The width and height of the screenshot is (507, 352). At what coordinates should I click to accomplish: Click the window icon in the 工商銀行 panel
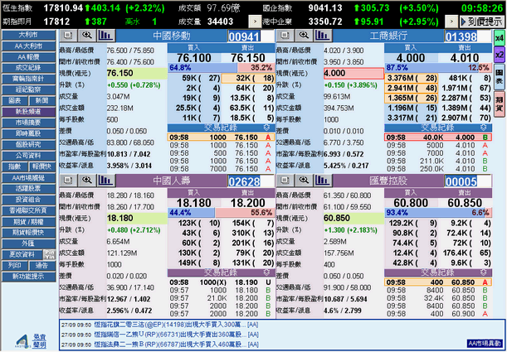[x=285, y=36]
